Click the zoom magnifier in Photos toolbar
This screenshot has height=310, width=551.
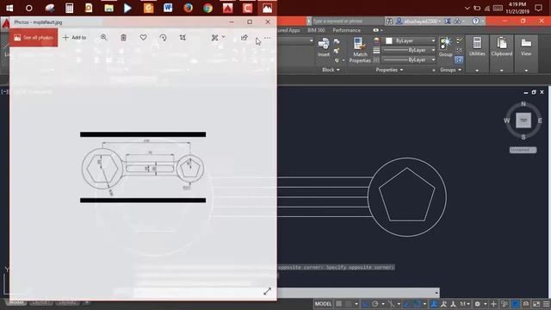(103, 37)
